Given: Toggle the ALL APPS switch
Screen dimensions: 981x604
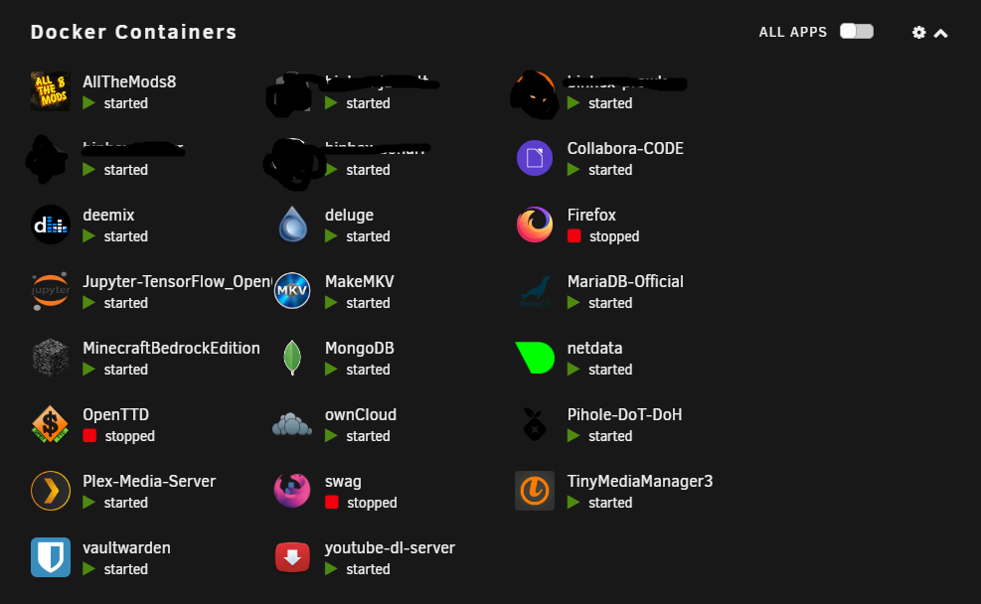Looking at the screenshot, I should click(x=857, y=31).
